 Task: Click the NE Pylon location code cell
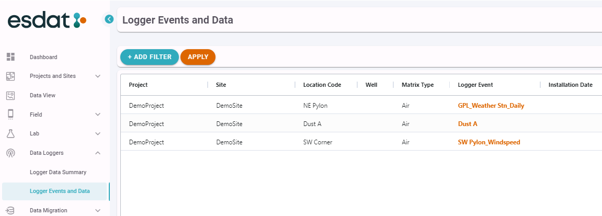pyautogui.click(x=315, y=106)
